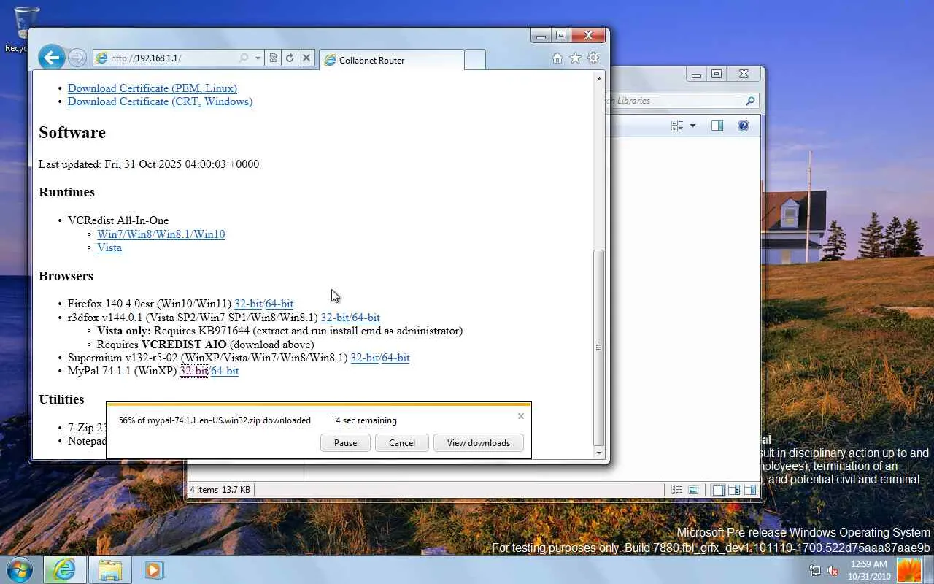Viewport: 934px width, 584px height.
Task: Follow the Win7/Win8/Win8.1/Win10 VCRedist link
Action: click(161, 234)
